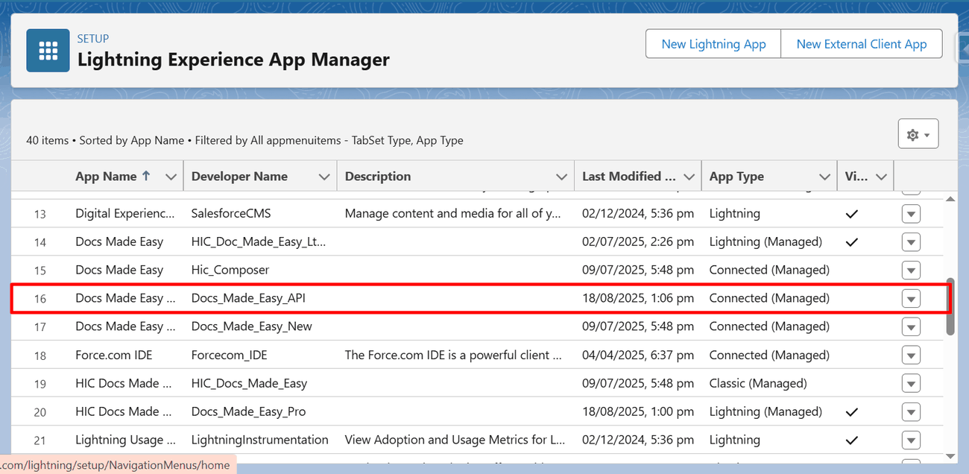Sort by Description column header

coord(378,177)
